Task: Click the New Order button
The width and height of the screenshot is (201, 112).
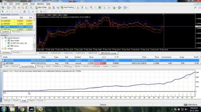Action: 41,7
